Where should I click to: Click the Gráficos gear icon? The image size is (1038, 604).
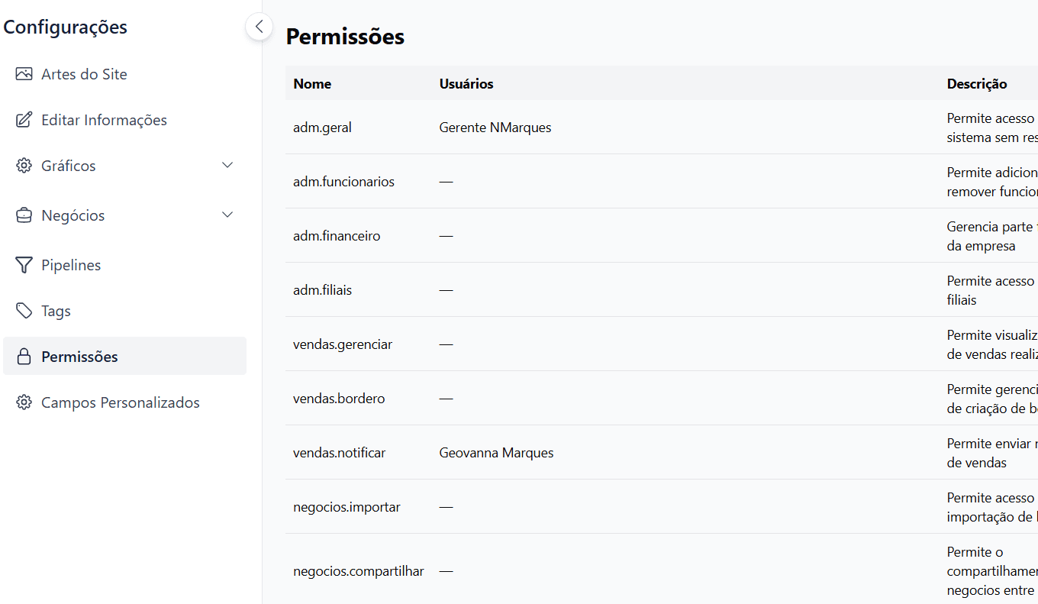[x=24, y=165]
